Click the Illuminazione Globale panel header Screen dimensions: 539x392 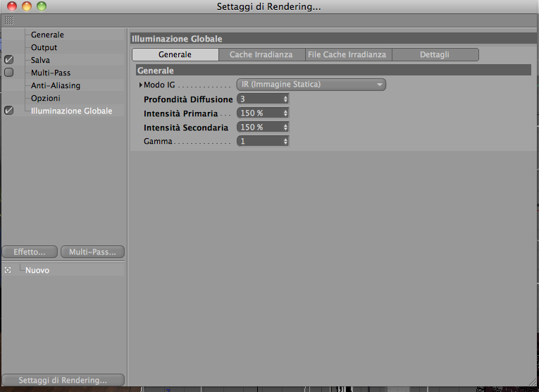pos(334,39)
